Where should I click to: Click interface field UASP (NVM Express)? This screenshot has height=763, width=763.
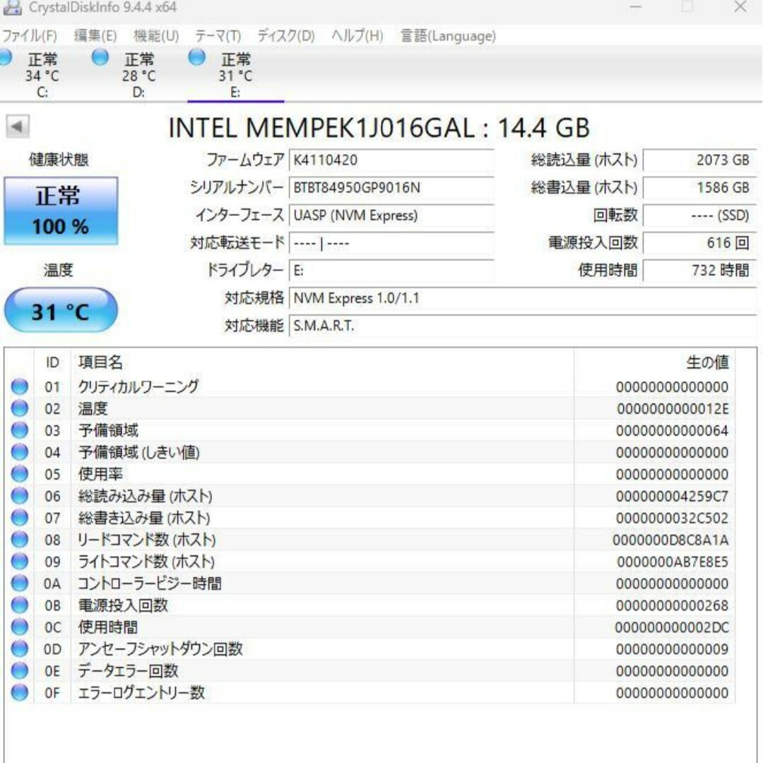(391, 215)
